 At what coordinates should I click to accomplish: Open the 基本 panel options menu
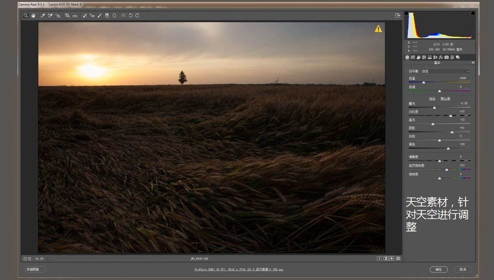(473, 63)
